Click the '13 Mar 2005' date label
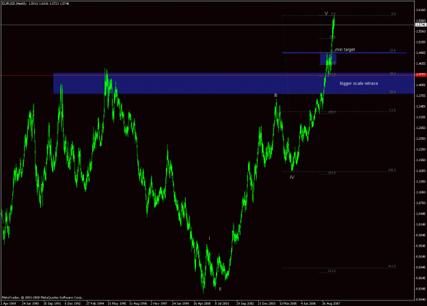 [x=288, y=303]
